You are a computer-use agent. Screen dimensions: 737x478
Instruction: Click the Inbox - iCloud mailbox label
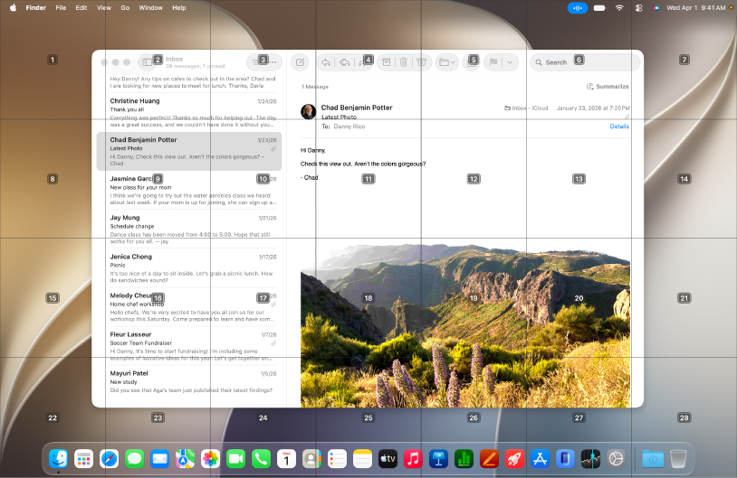526,108
